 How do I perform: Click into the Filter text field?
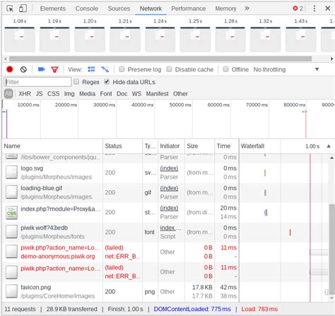click(37, 82)
